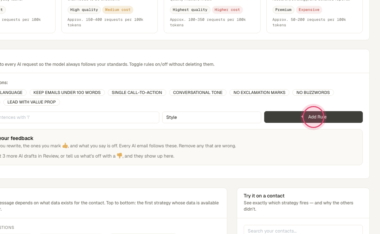380x234 pixels.
Task: Focus the new rule text input
Action: point(79,117)
